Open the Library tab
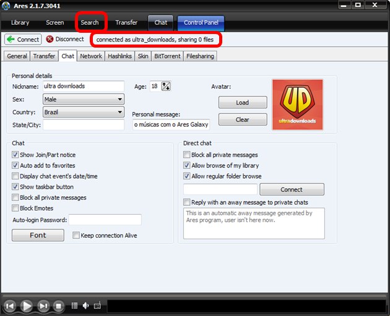This screenshot has width=390, height=316. click(x=20, y=23)
